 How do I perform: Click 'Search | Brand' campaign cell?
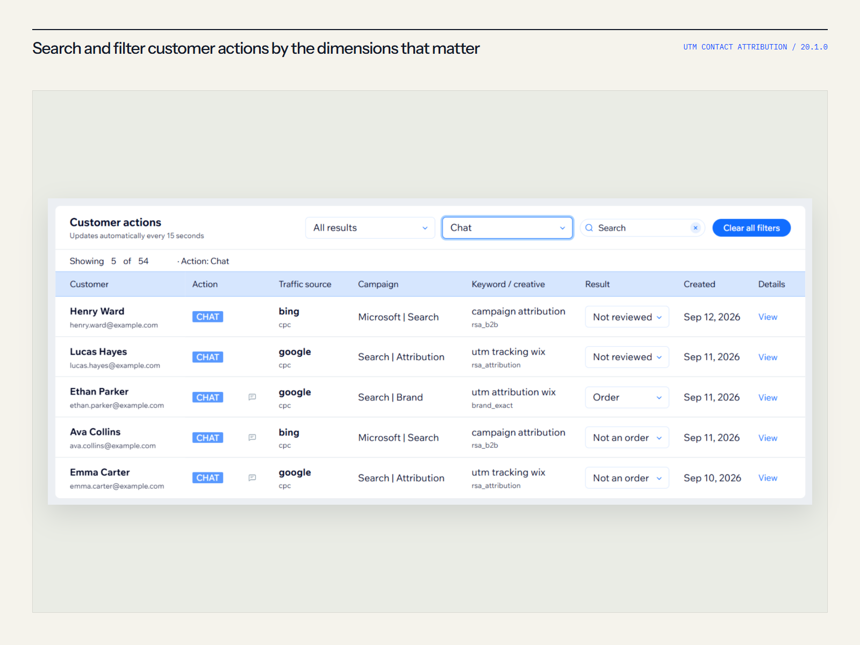click(x=390, y=397)
